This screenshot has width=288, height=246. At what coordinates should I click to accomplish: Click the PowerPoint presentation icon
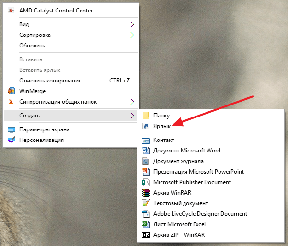coord(146,172)
